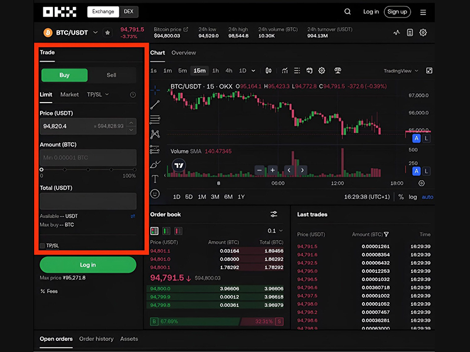The image size is (470, 352).
Task: Click the buy/sell ratio bar
Action: (x=217, y=321)
